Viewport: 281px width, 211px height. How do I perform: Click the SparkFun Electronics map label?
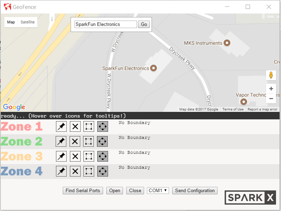(126, 68)
